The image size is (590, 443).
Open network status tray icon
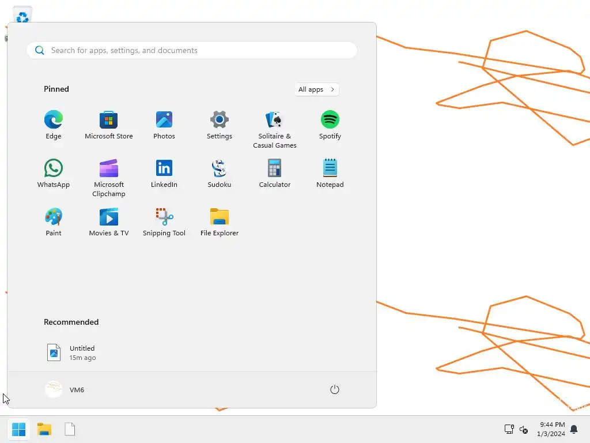coord(509,429)
